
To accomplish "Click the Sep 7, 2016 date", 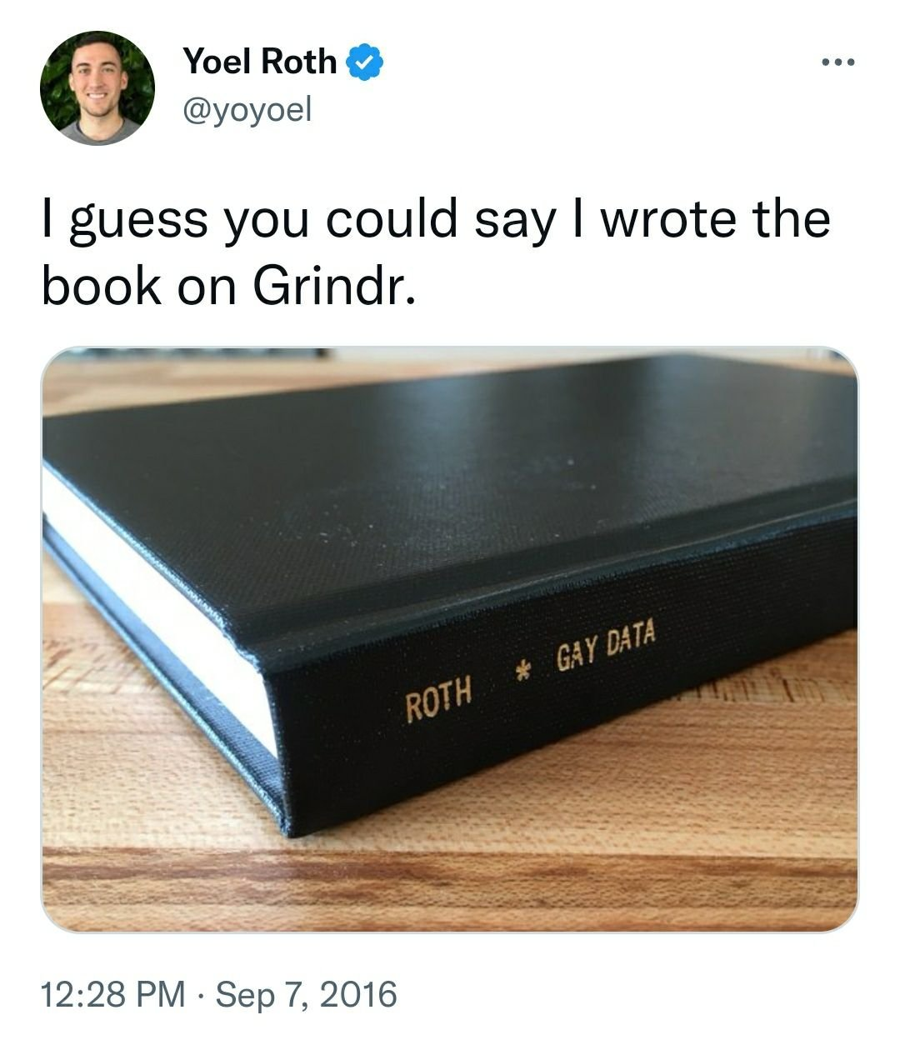I will 307,994.
